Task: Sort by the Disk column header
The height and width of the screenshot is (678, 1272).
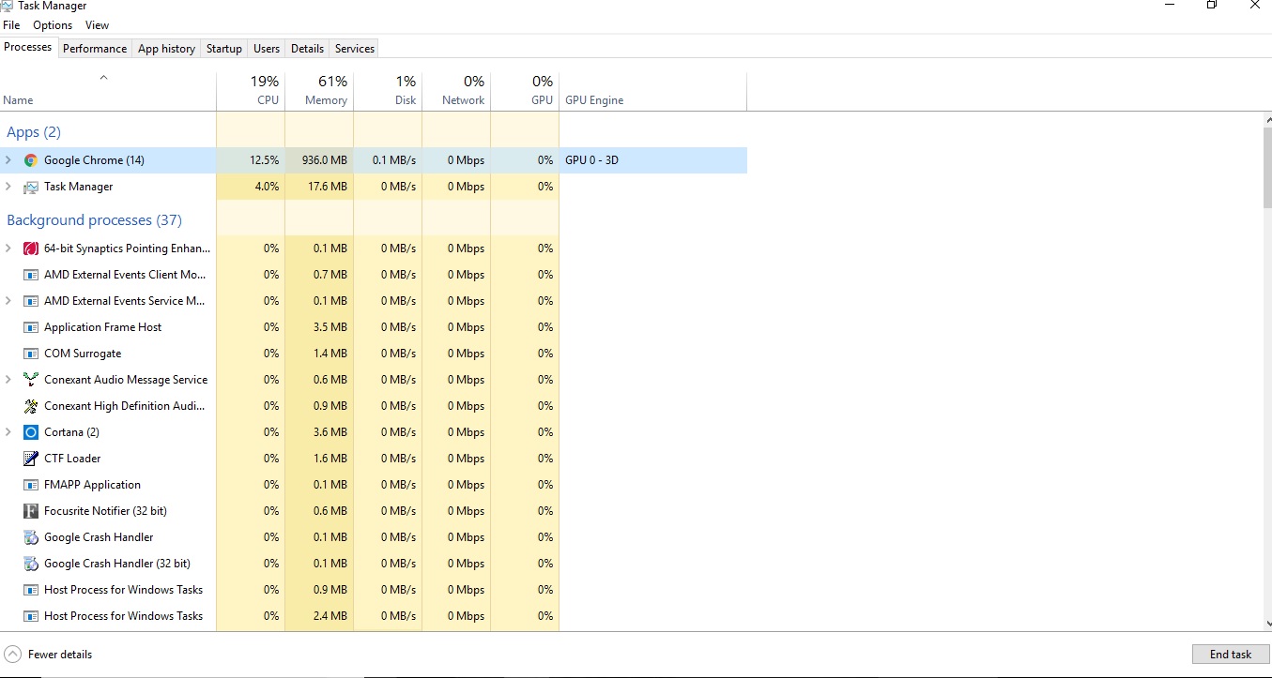Action: tap(388, 92)
